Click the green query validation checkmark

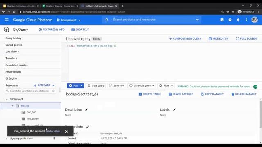click(255, 87)
